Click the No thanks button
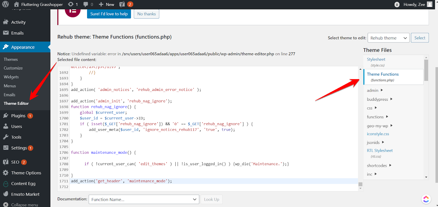The height and width of the screenshot is (207, 438). click(146, 14)
